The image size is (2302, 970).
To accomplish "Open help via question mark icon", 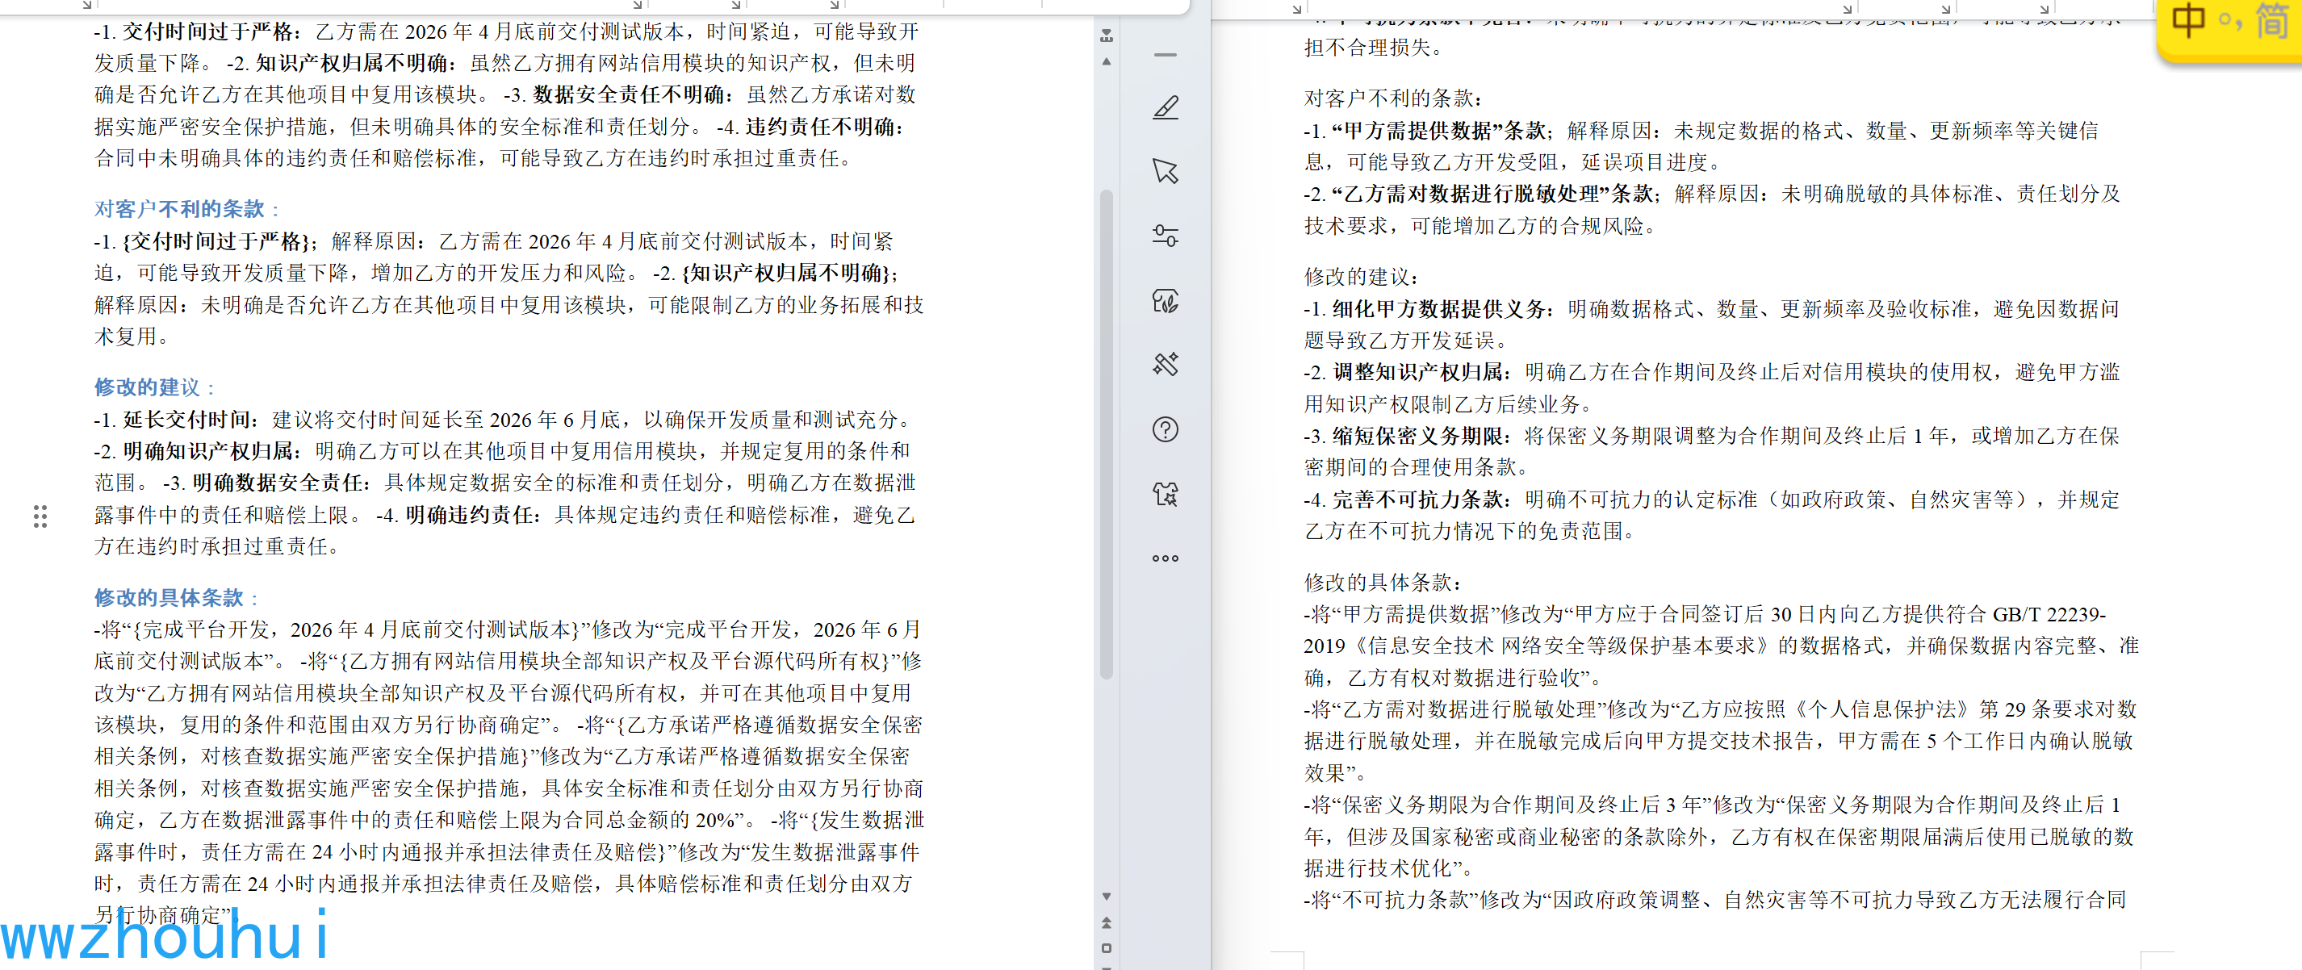I will click(x=1166, y=429).
